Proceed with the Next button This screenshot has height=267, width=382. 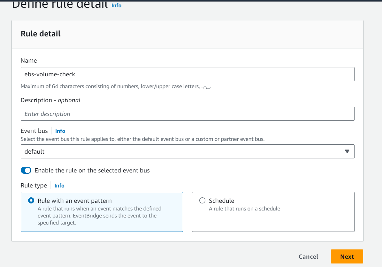(x=347, y=256)
